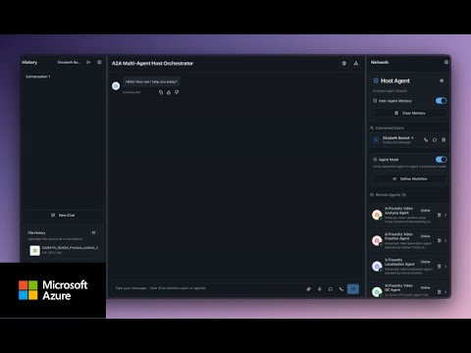Click the 'File History' heading

point(36,232)
